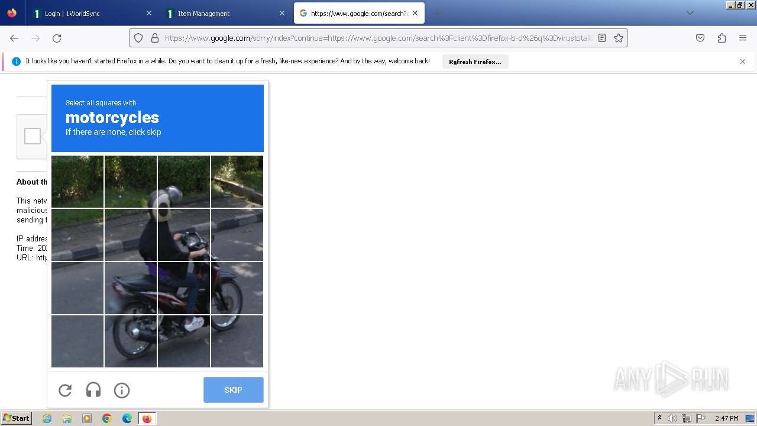Launch Microsoft Edge from taskbar
757x426 pixels.
point(127,418)
